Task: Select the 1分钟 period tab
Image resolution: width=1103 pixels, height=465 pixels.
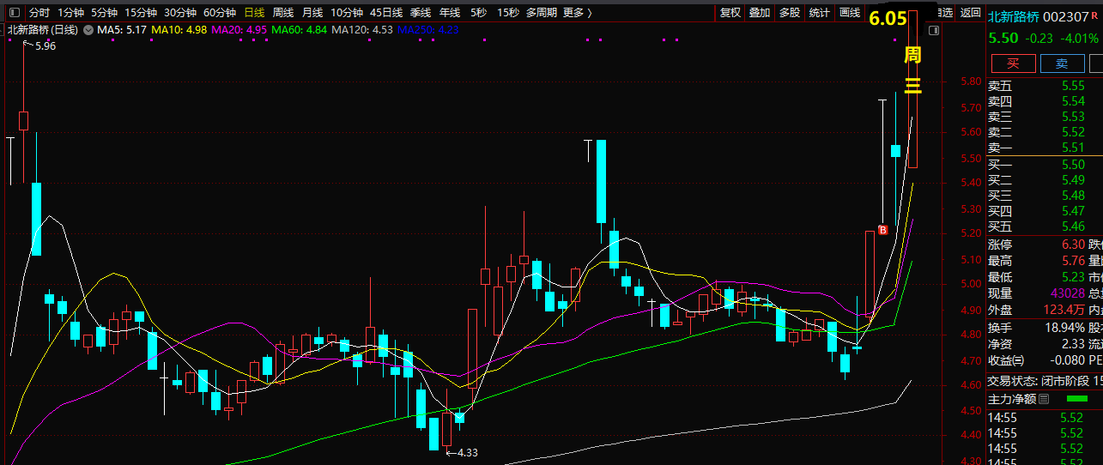Action: pos(71,13)
